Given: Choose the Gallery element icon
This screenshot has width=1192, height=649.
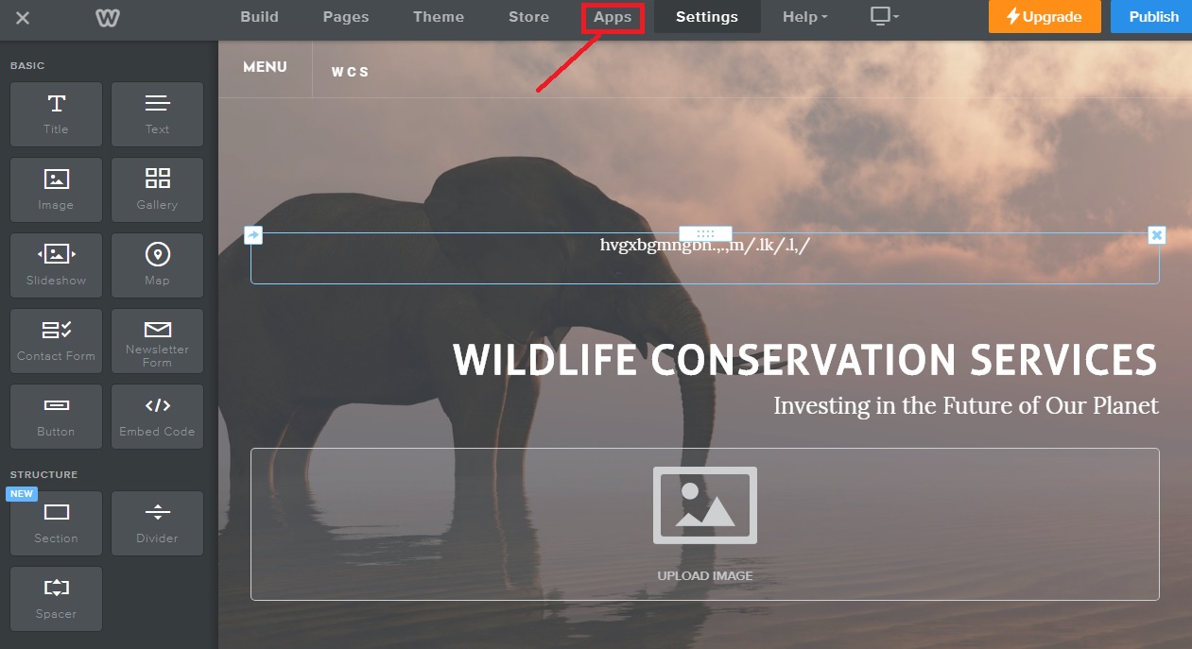Looking at the screenshot, I should click(157, 189).
